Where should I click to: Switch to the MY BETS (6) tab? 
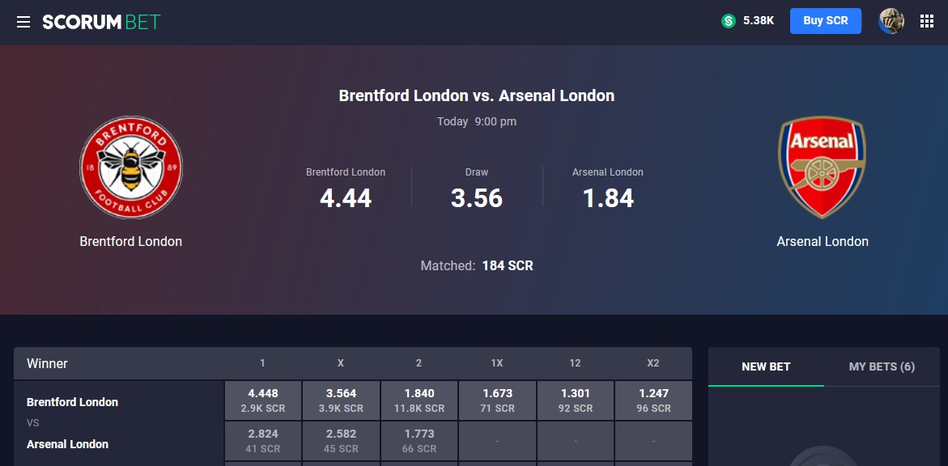[x=882, y=366]
